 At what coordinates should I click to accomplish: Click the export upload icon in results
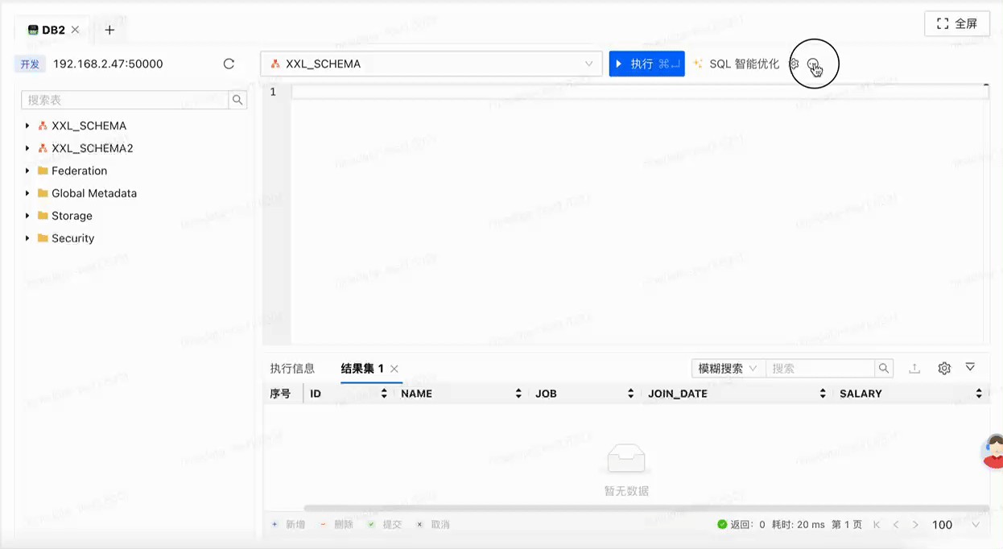[x=914, y=368]
